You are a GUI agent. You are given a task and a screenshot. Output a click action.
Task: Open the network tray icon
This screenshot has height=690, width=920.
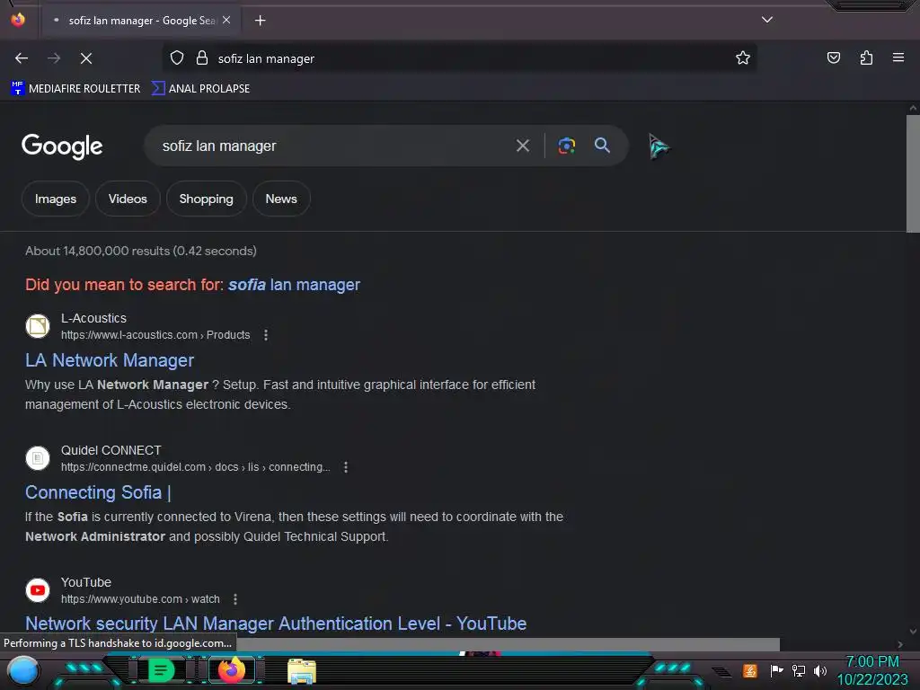click(798, 670)
